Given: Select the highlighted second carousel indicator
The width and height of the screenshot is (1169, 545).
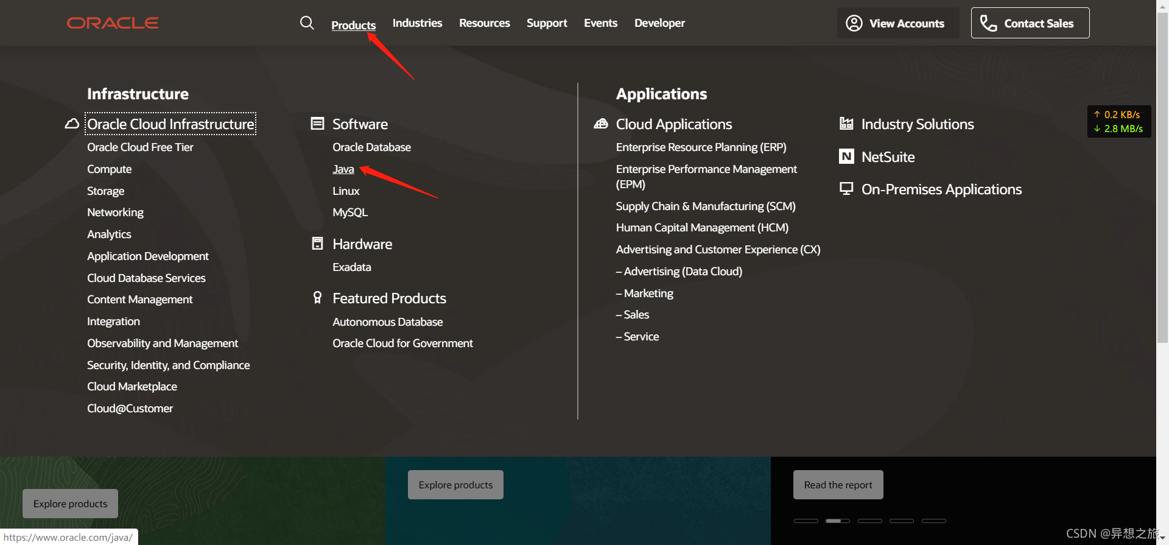Looking at the screenshot, I should click(838, 521).
